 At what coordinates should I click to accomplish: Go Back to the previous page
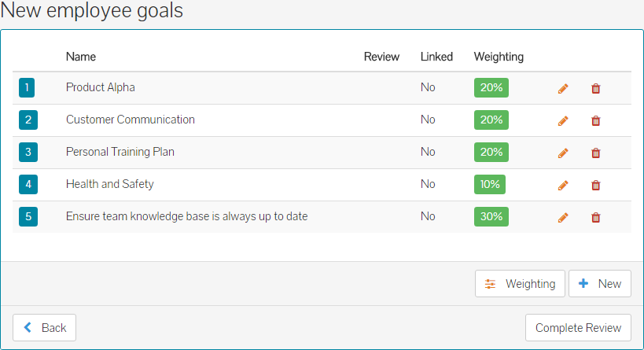[45, 327]
